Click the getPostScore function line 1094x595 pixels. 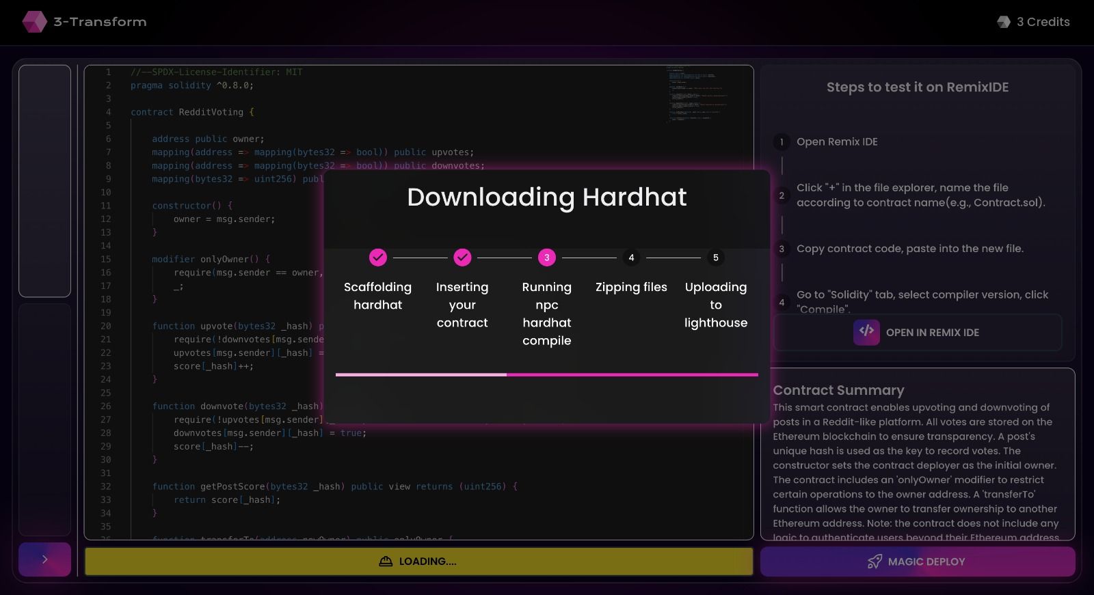(335, 486)
